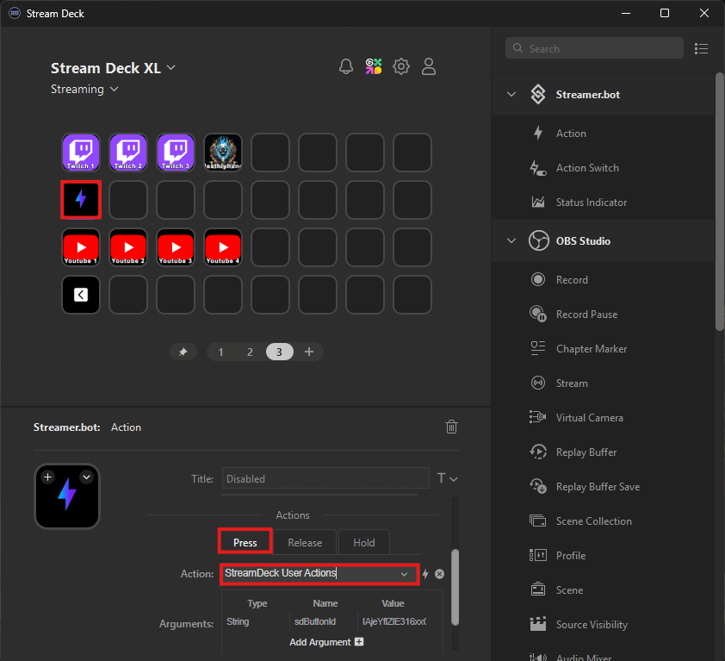Open the notifications bell icon
The image size is (725, 661).
(x=346, y=67)
